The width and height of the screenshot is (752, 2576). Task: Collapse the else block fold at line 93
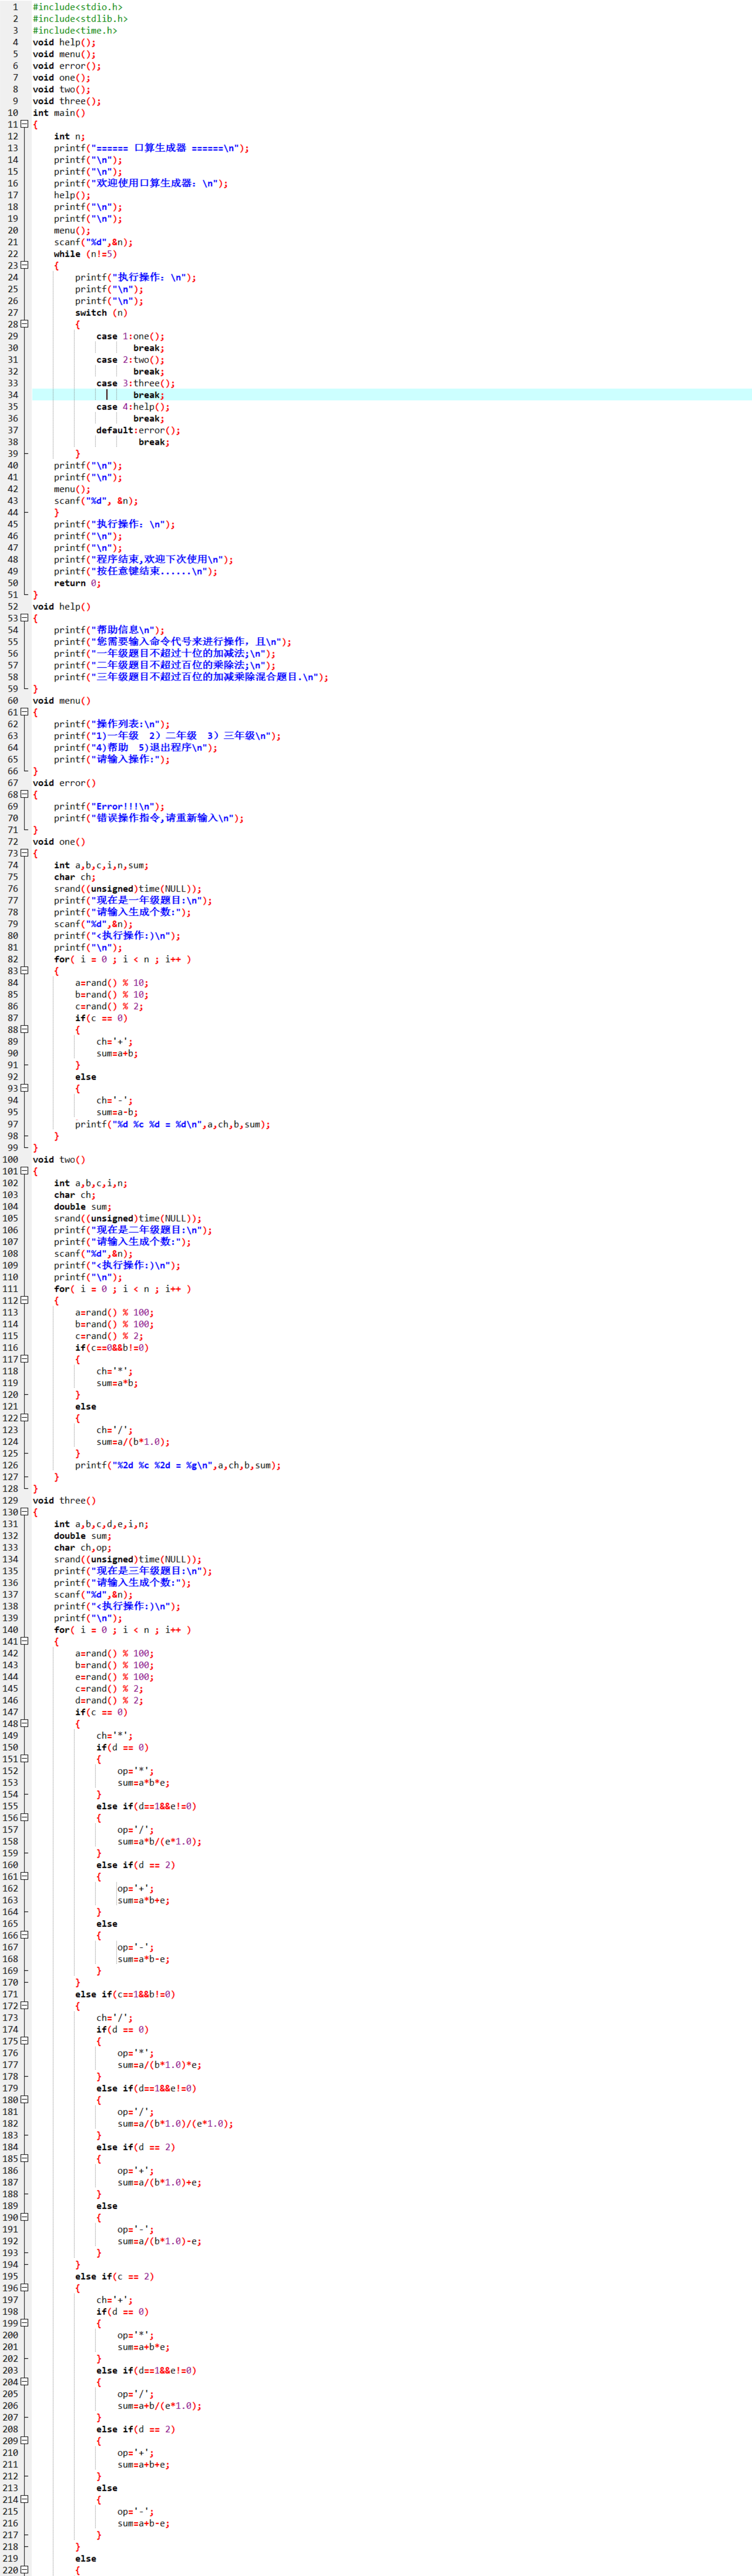[x=24, y=1088]
